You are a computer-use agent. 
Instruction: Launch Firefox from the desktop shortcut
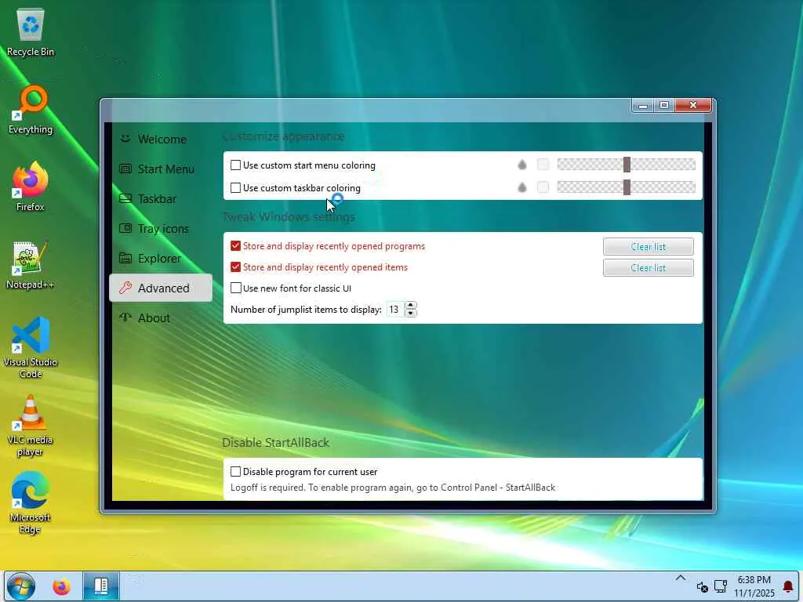click(31, 187)
